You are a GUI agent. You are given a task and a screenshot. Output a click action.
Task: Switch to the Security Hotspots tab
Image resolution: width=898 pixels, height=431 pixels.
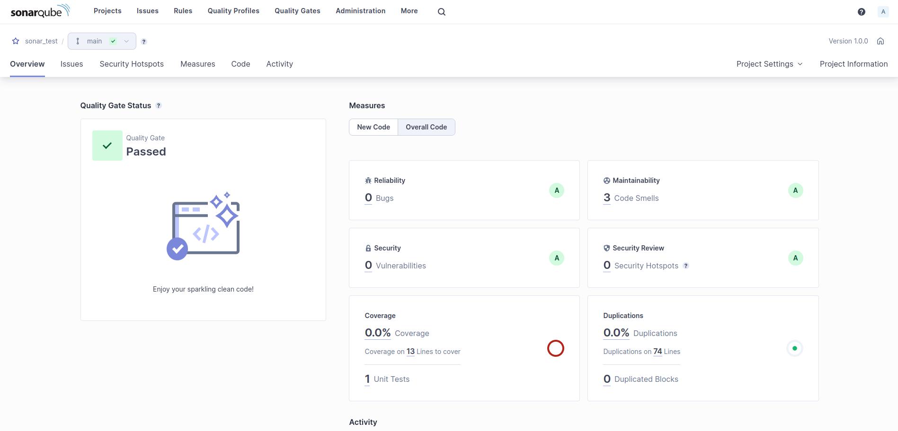click(132, 64)
